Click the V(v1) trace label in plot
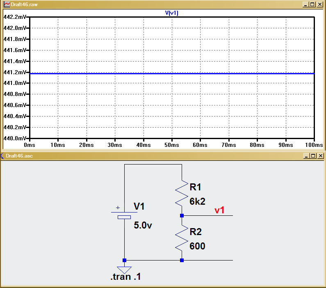 [171, 13]
